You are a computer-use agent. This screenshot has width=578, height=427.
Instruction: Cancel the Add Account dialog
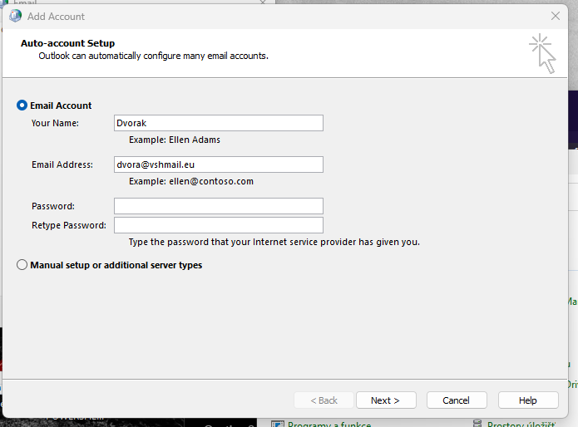457,400
